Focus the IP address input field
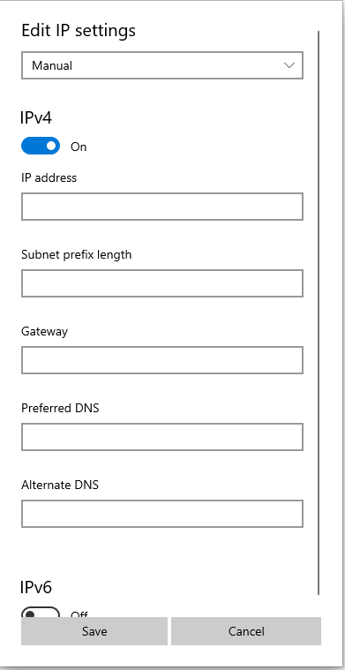345x670 pixels. click(x=162, y=207)
